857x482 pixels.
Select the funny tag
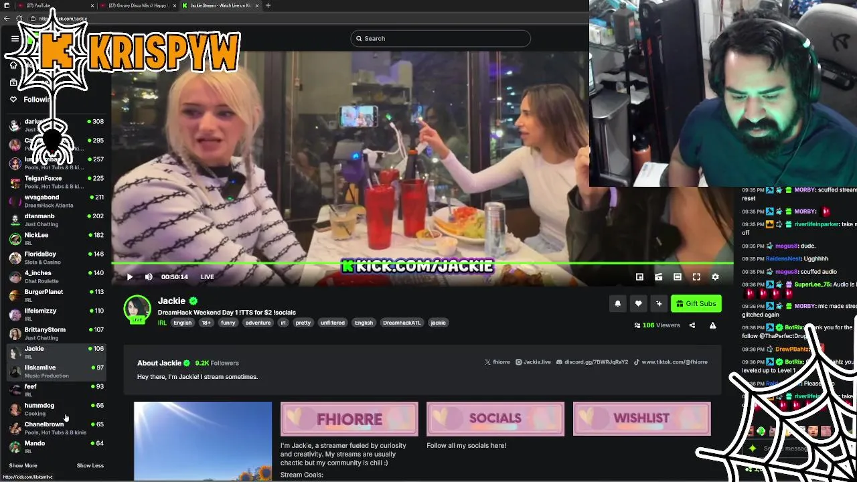coord(228,323)
